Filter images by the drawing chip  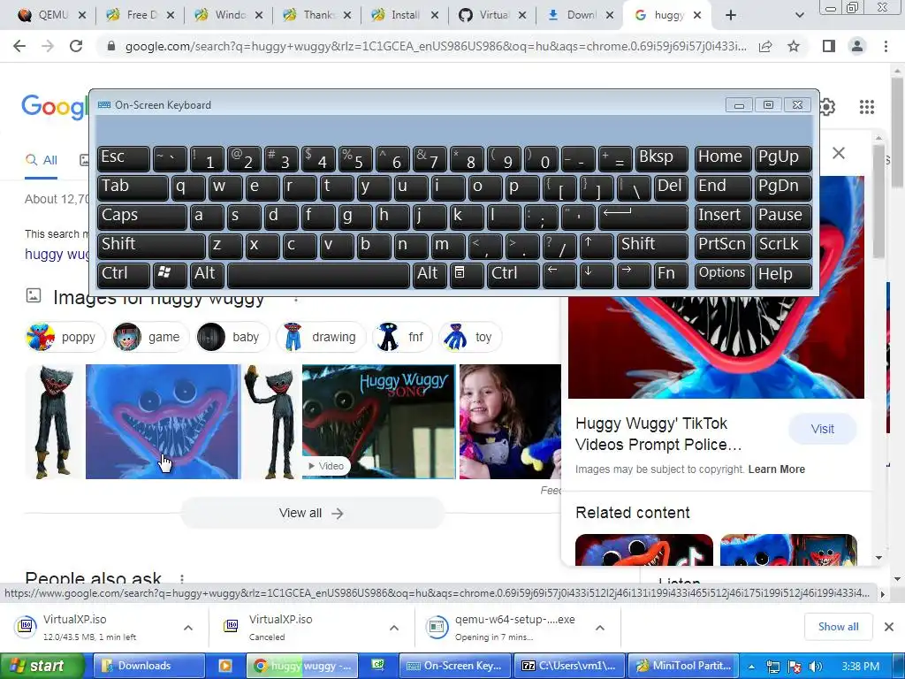pos(321,337)
